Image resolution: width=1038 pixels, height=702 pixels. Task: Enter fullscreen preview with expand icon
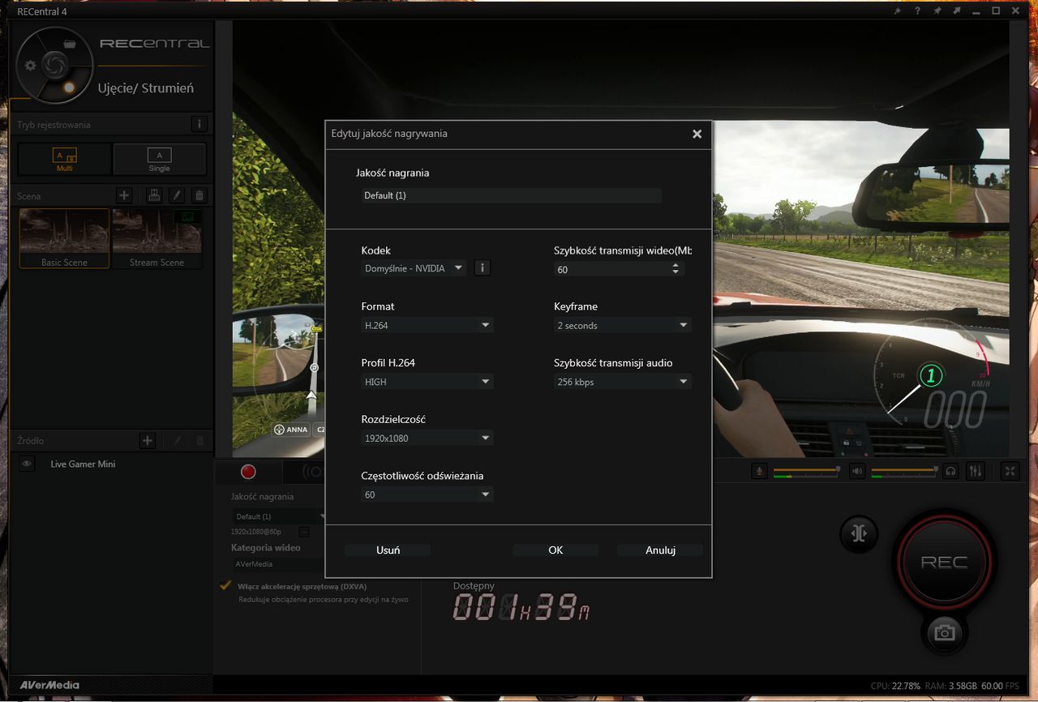(x=1010, y=471)
